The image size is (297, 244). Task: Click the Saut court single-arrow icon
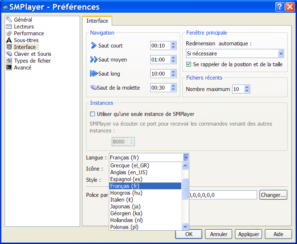click(94, 45)
